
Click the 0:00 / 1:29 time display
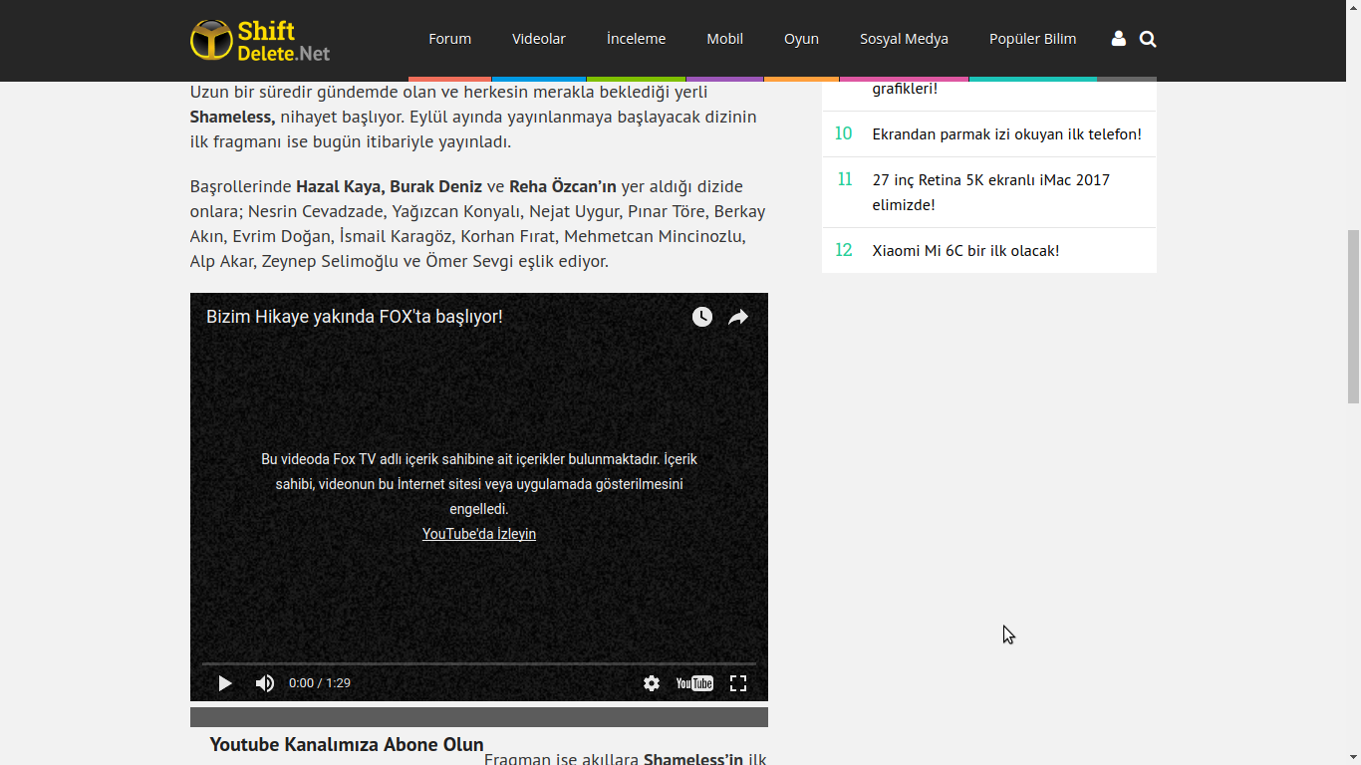[x=320, y=683]
